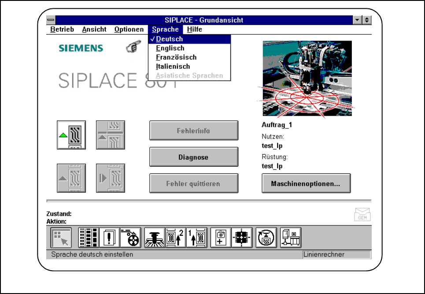
Task: Click the line computer network icon
Action: [x=291, y=238]
